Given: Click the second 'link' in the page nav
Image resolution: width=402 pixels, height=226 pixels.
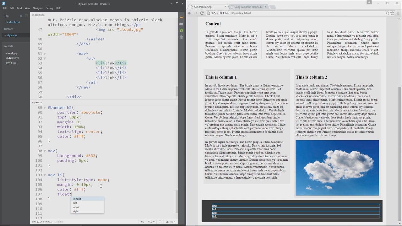Looking at the screenshot, I should click(215, 209).
